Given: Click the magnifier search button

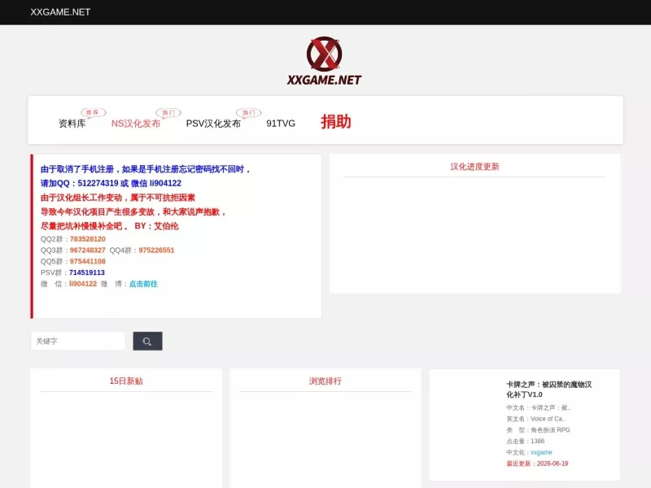Looking at the screenshot, I should coord(147,341).
